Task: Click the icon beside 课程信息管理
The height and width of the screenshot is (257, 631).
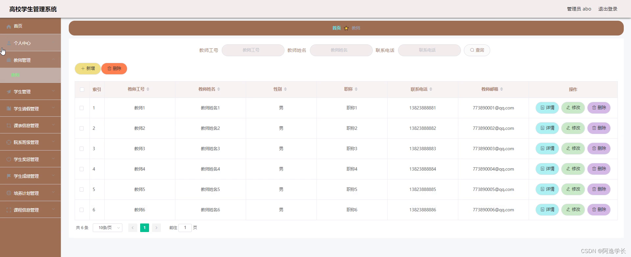Action: click(x=9, y=210)
